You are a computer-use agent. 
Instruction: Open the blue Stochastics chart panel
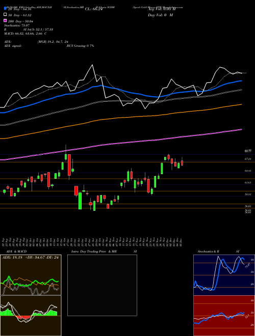[224, 275]
